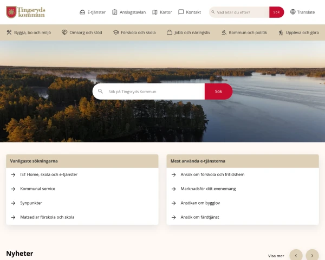
Task: Focus the Sök på Tingsryds Kommun search field
Action: click(148, 92)
